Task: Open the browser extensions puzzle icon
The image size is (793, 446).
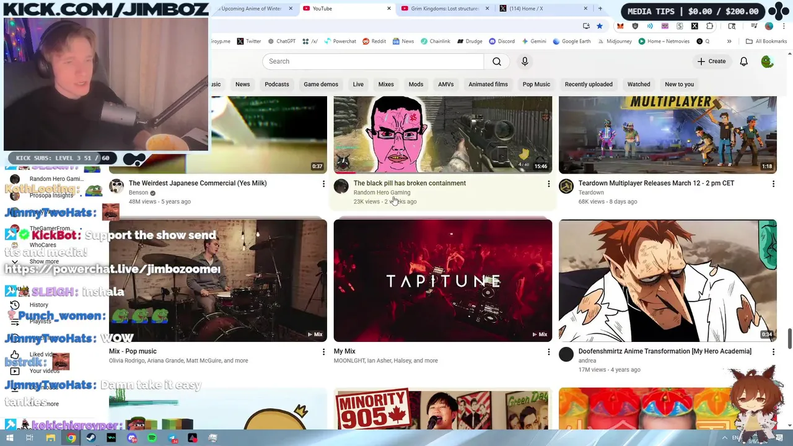Action: (709, 26)
